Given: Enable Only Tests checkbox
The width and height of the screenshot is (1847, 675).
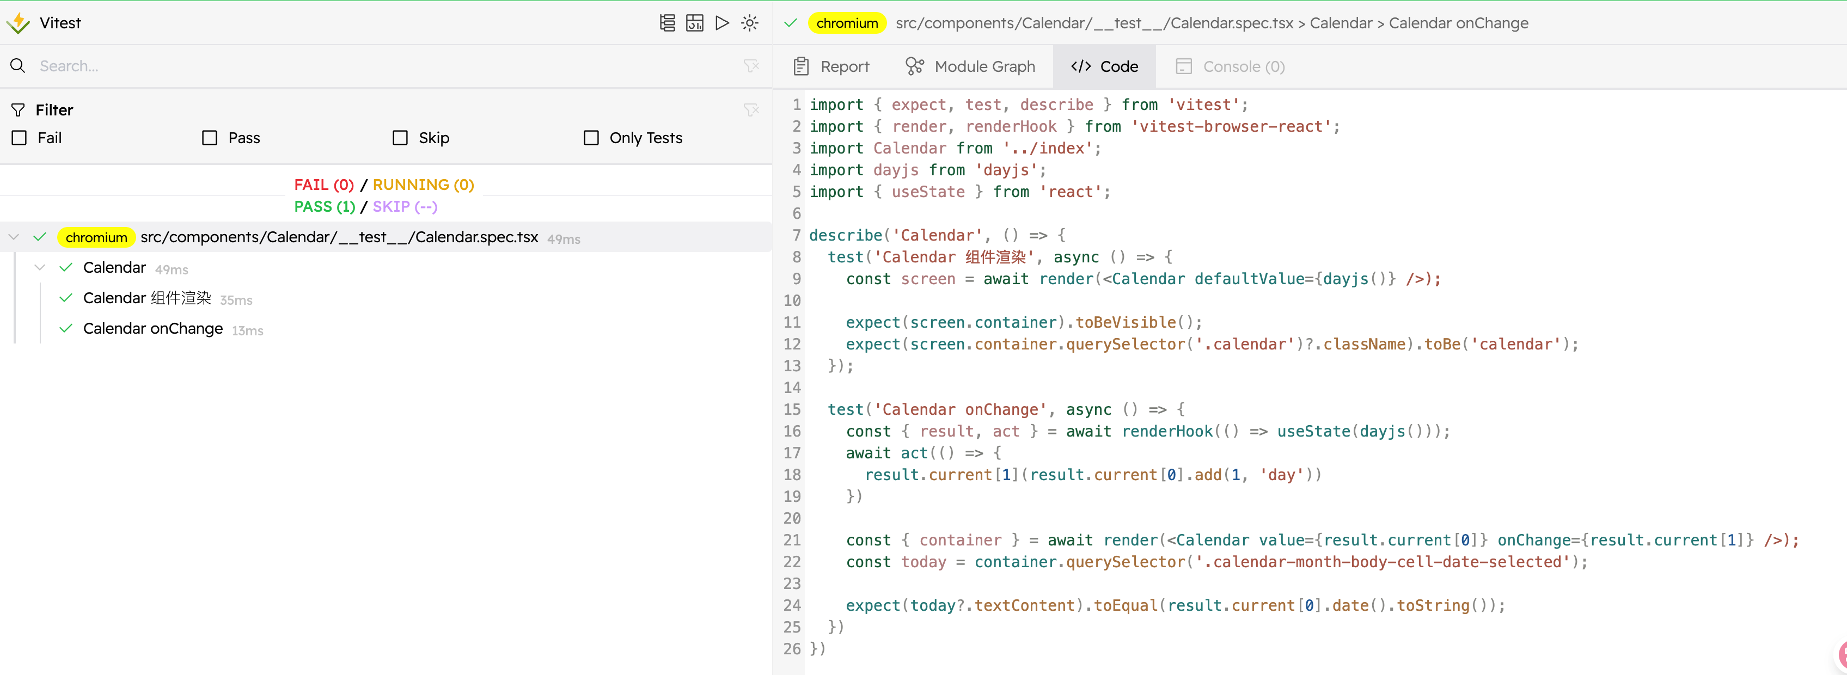Looking at the screenshot, I should coord(591,138).
